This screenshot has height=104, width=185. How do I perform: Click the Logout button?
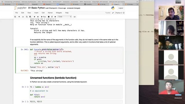pyautogui.click(x=121, y=8)
